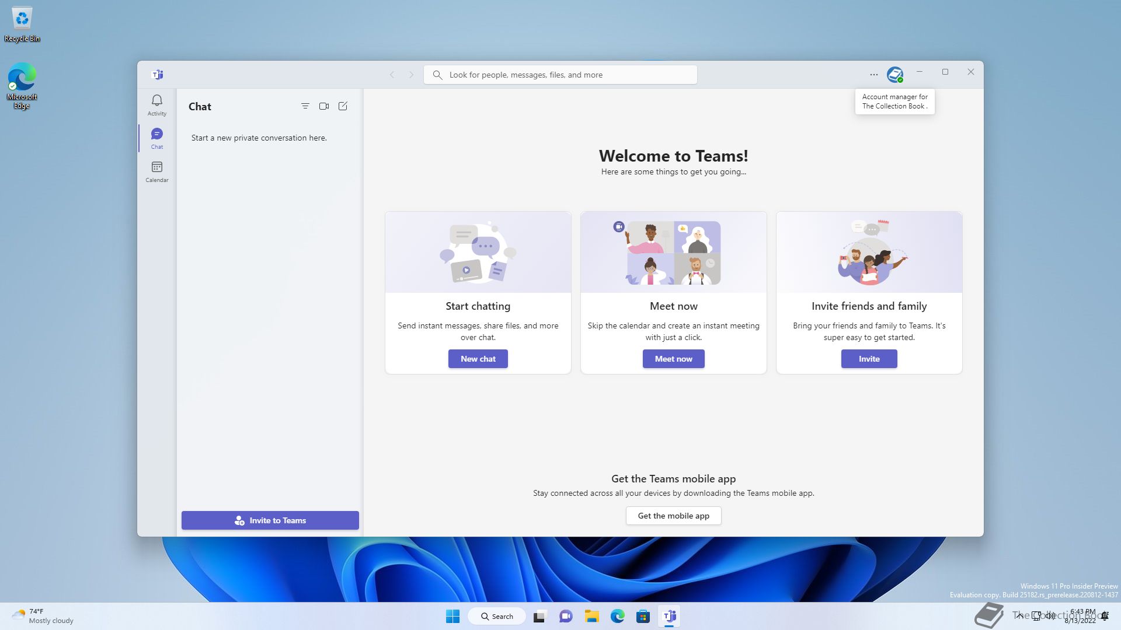Open the weather widget on taskbar

pyautogui.click(x=43, y=616)
